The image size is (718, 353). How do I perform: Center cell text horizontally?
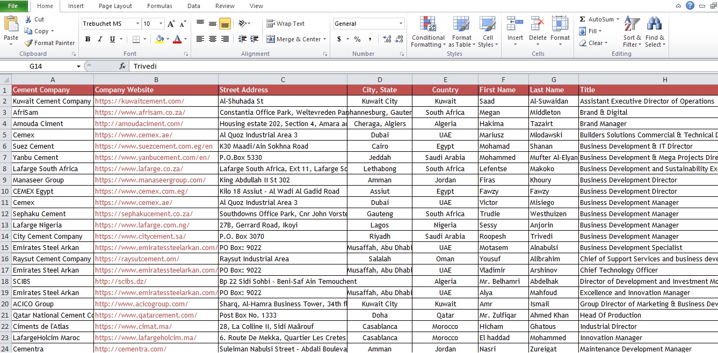pos(213,39)
